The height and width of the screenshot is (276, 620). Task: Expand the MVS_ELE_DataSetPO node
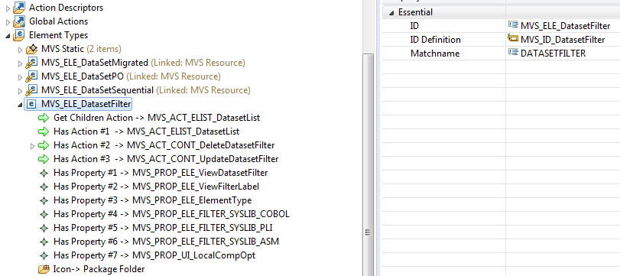pos(21,77)
